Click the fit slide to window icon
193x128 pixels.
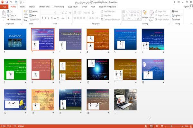[191, 126]
